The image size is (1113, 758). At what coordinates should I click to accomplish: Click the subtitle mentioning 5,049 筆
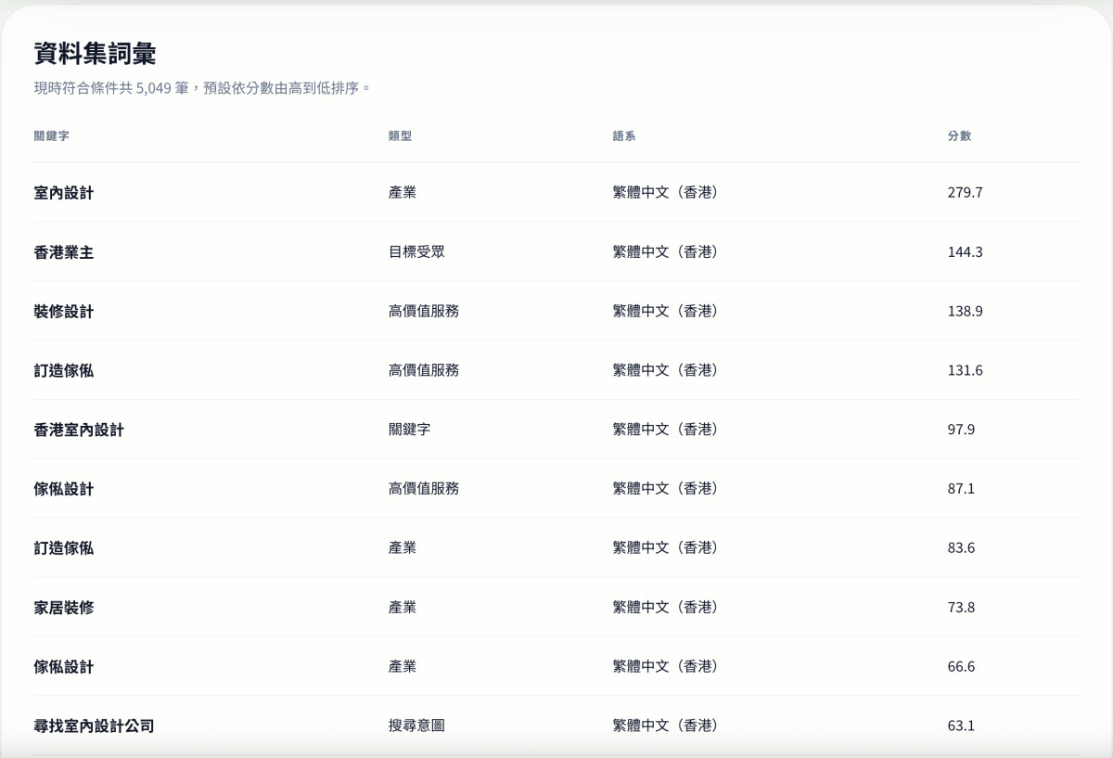click(202, 88)
